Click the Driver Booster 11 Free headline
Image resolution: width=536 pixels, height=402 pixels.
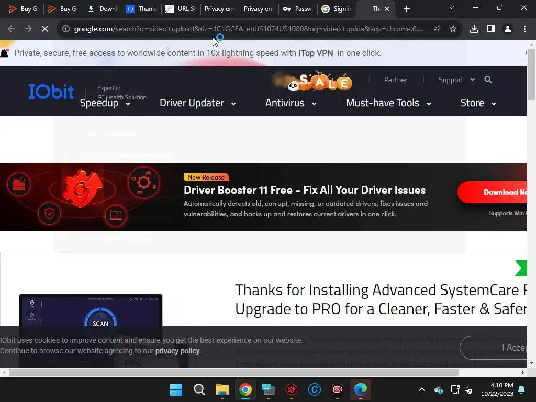coord(305,190)
